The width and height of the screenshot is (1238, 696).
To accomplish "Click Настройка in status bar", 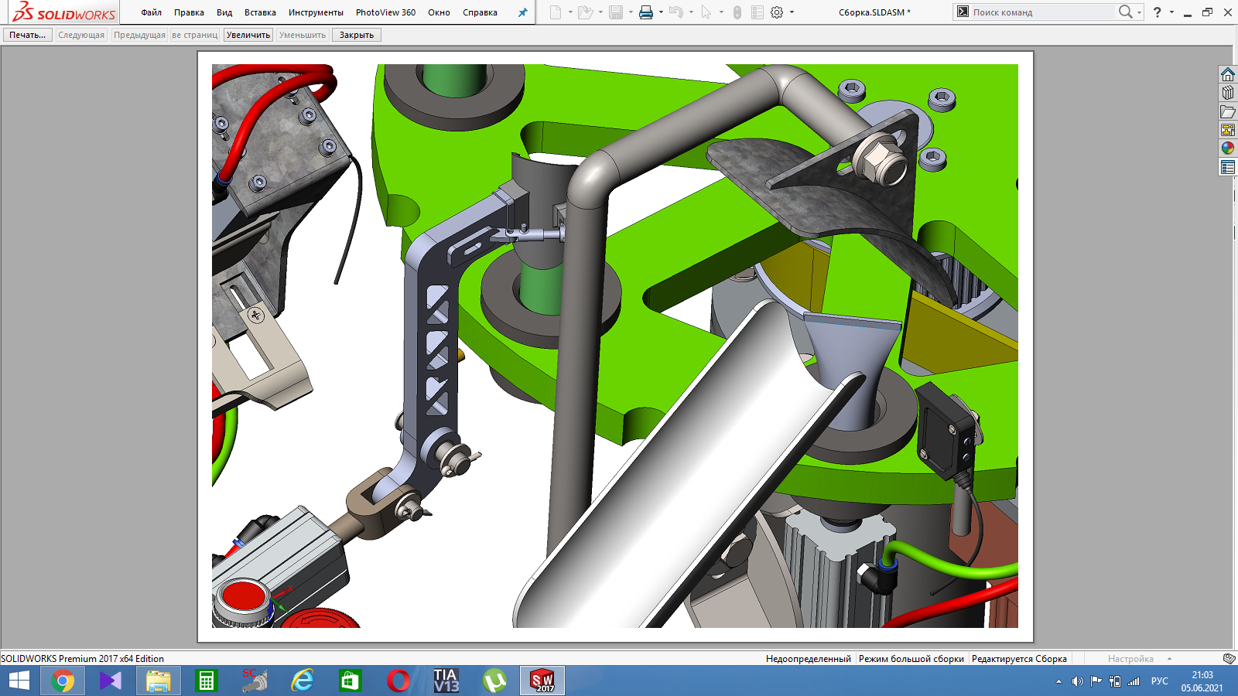I will pyautogui.click(x=1130, y=659).
